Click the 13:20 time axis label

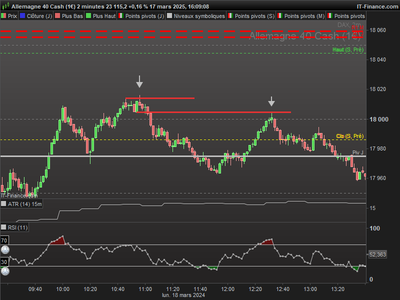point(338,289)
